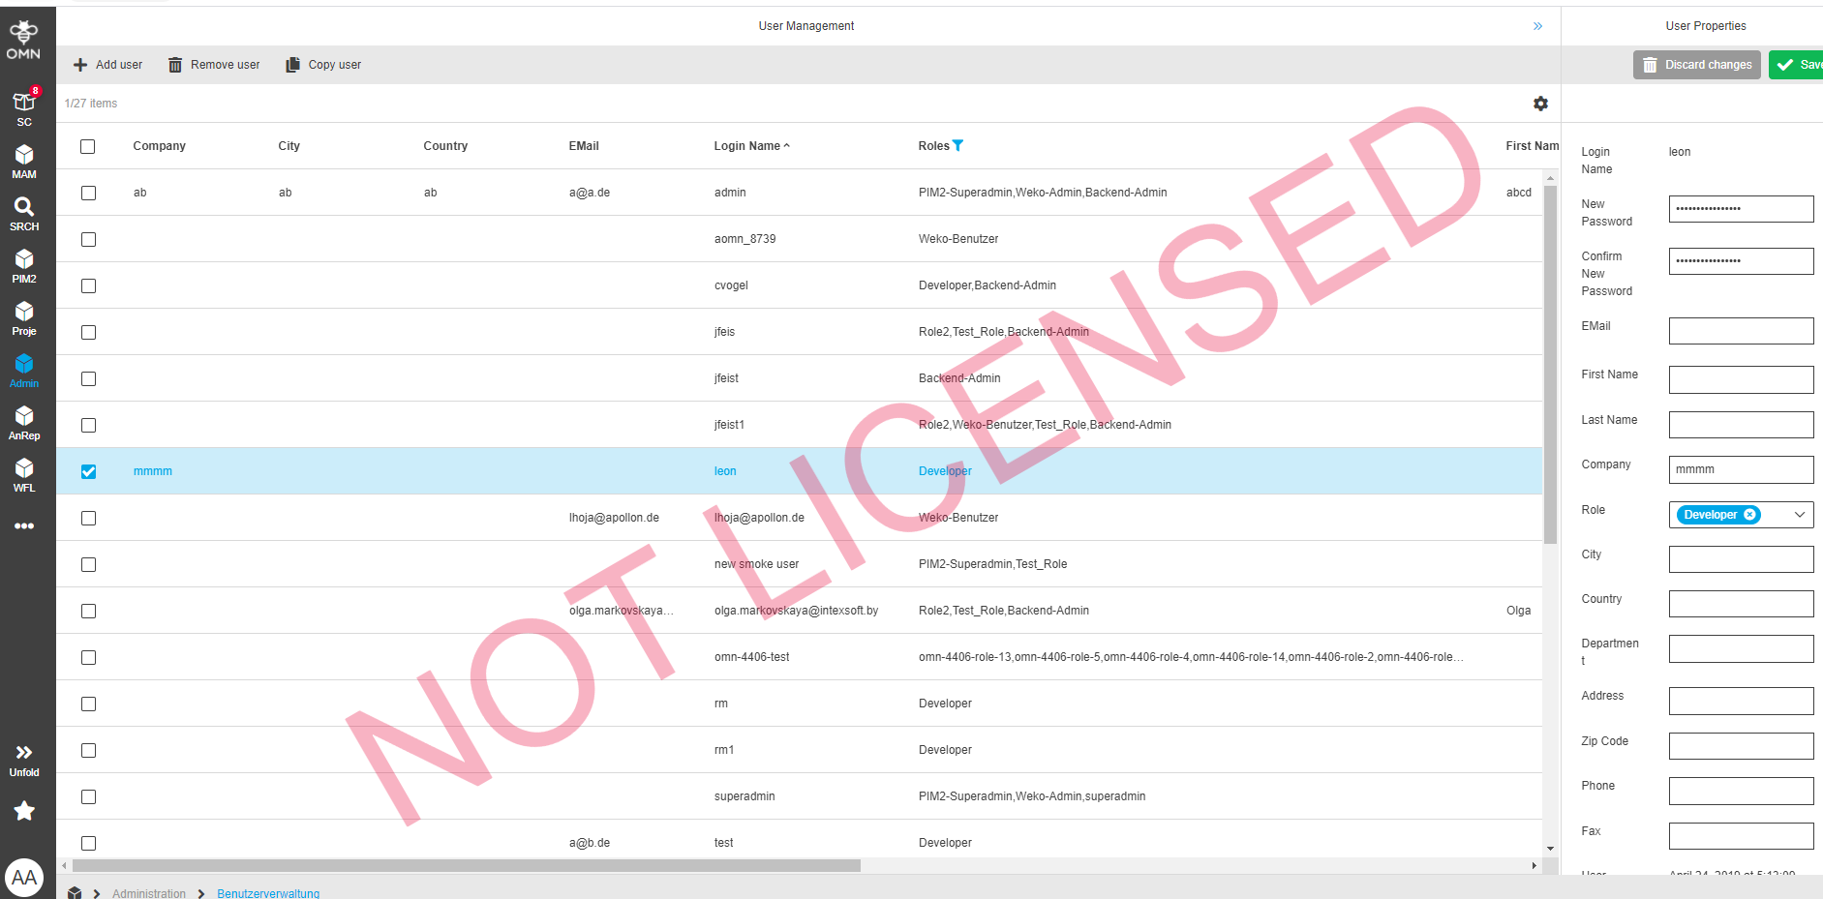
Task: Uncheck the leon user row checkbox
Action: (88, 471)
